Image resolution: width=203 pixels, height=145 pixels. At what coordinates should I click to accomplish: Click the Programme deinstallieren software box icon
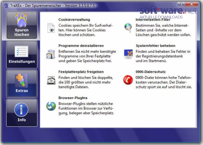pos(51,54)
